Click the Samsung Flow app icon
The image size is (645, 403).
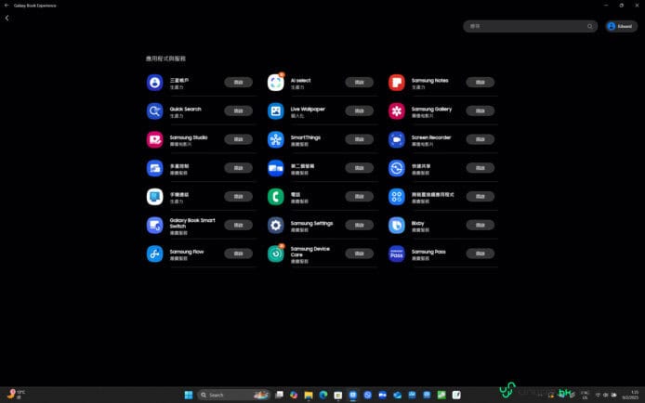[154, 253]
